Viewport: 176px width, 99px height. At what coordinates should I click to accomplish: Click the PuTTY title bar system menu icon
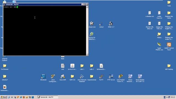(x=4, y=4)
